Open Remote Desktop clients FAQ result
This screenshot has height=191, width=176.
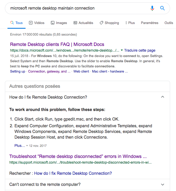pyautogui.click(x=57, y=44)
